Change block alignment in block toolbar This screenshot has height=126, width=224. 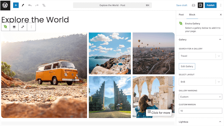pos(14,27)
